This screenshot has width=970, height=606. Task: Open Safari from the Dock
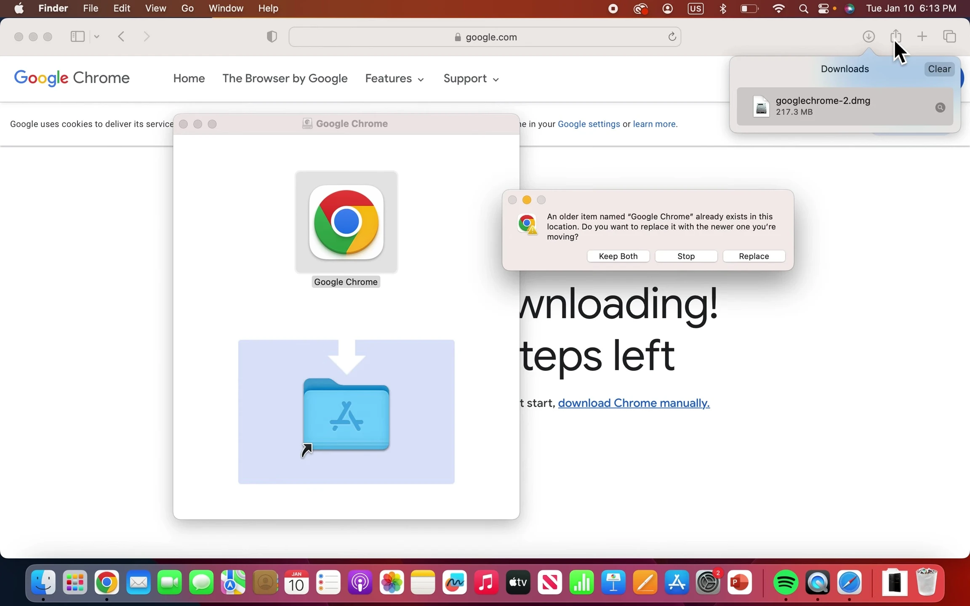[x=849, y=583]
